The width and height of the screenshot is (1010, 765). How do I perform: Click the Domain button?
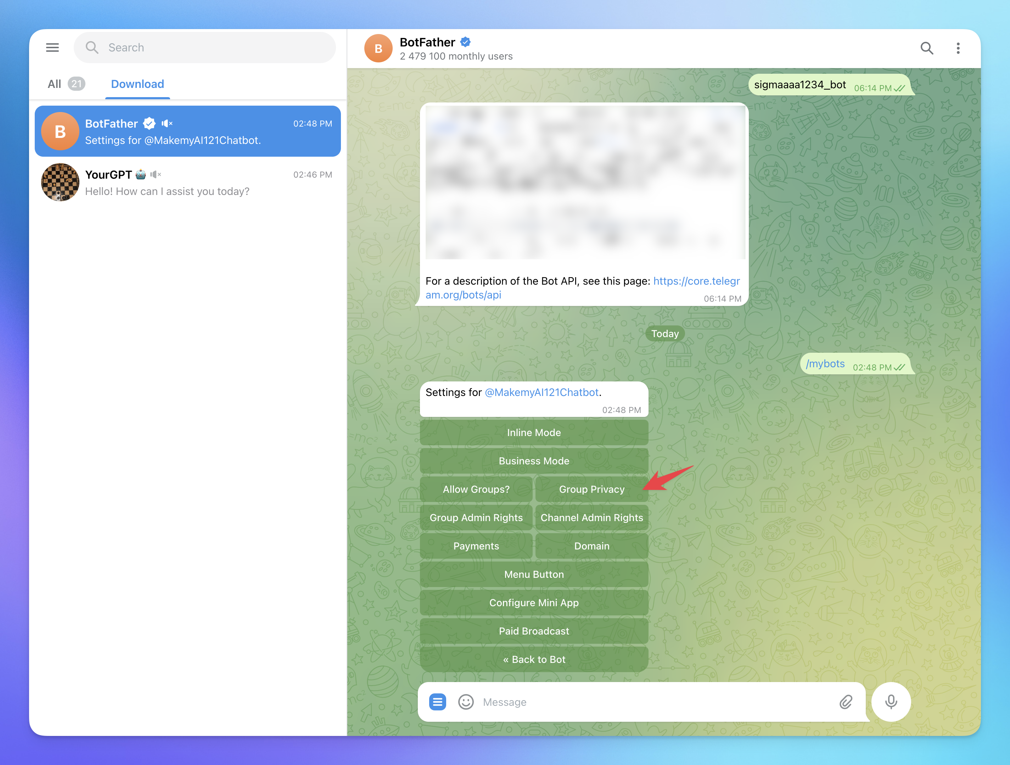[x=591, y=546]
